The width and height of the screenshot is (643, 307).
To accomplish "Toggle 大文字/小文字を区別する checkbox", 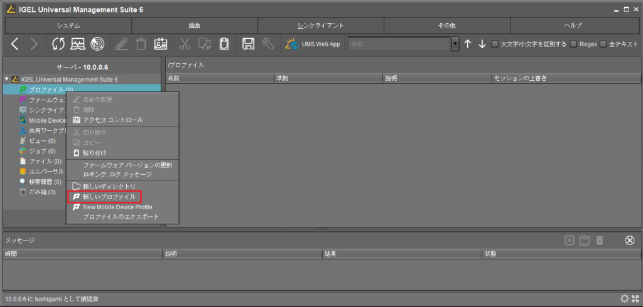I will pyautogui.click(x=495, y=44).
